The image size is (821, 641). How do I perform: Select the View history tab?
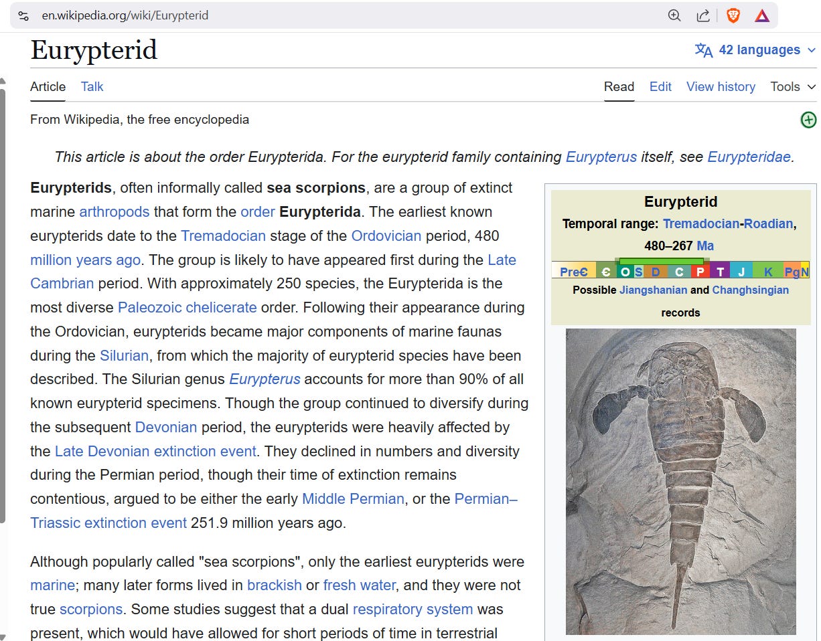[721, 86]
